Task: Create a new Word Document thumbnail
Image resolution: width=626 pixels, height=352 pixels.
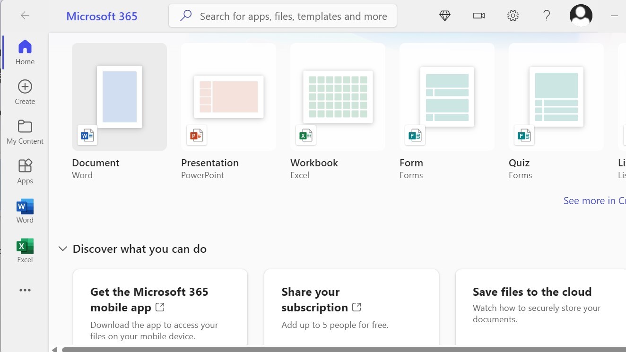Action: click(x=119, y=97)
